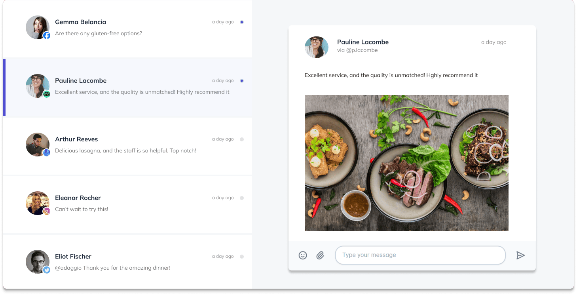
Task: Click Twitter badge on Eliot's avatar
Action: pos(47,270)
